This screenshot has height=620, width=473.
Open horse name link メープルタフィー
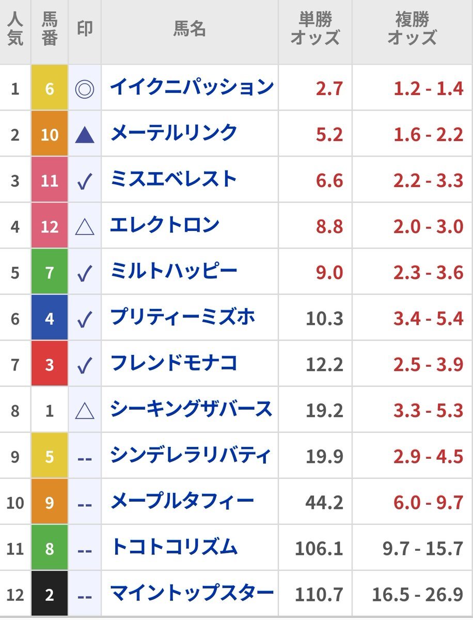pyautogui.click(x=182, y=501)
